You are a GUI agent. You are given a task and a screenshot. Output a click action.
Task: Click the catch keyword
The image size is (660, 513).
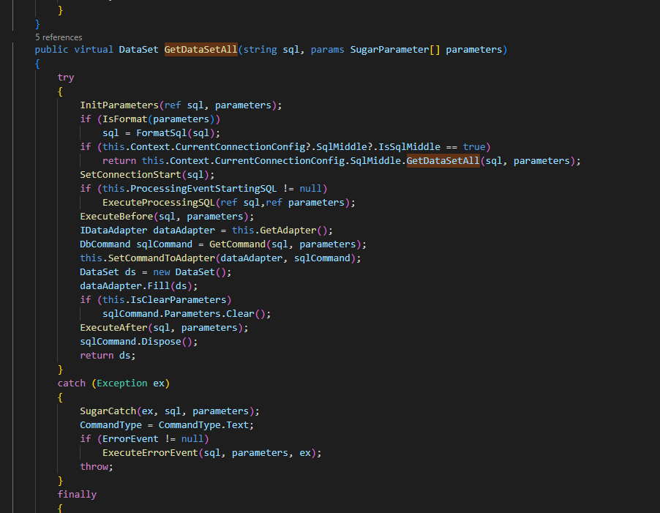(70, 383)
